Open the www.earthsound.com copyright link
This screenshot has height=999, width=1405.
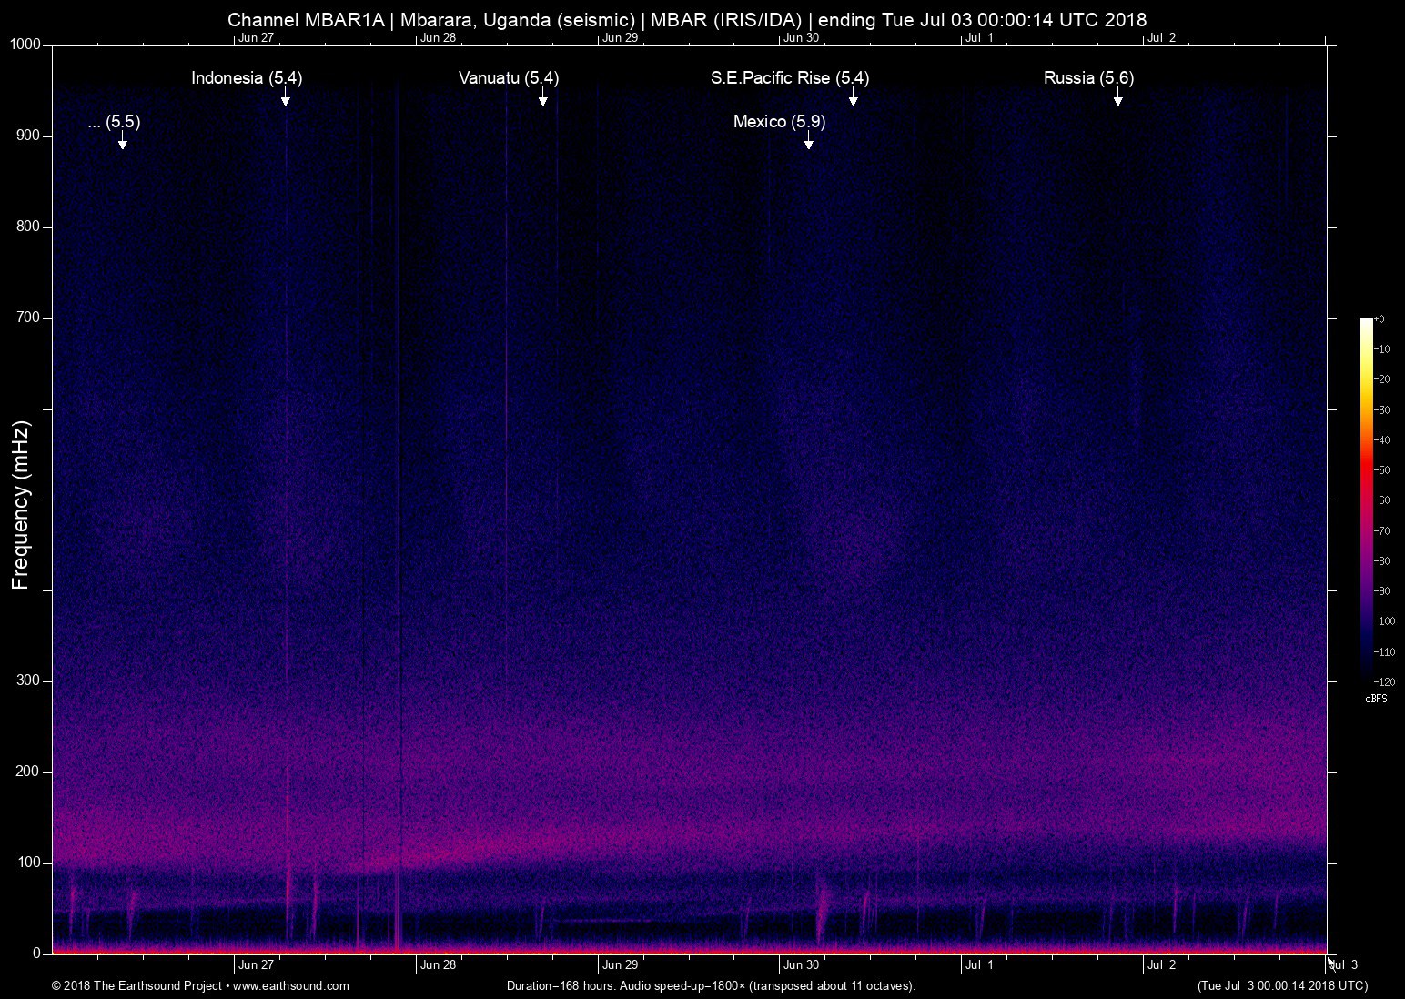point(291,985)
